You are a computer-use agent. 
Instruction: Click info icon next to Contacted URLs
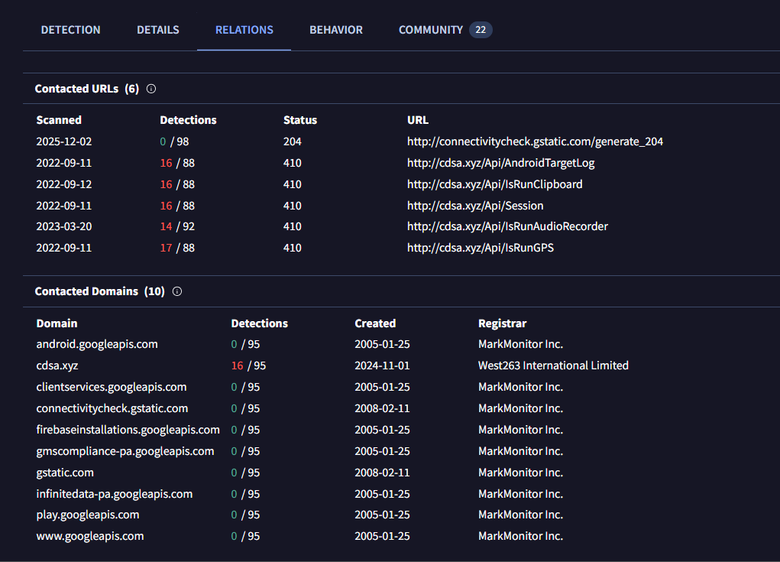pyautogui.click(x=151, y=89)
